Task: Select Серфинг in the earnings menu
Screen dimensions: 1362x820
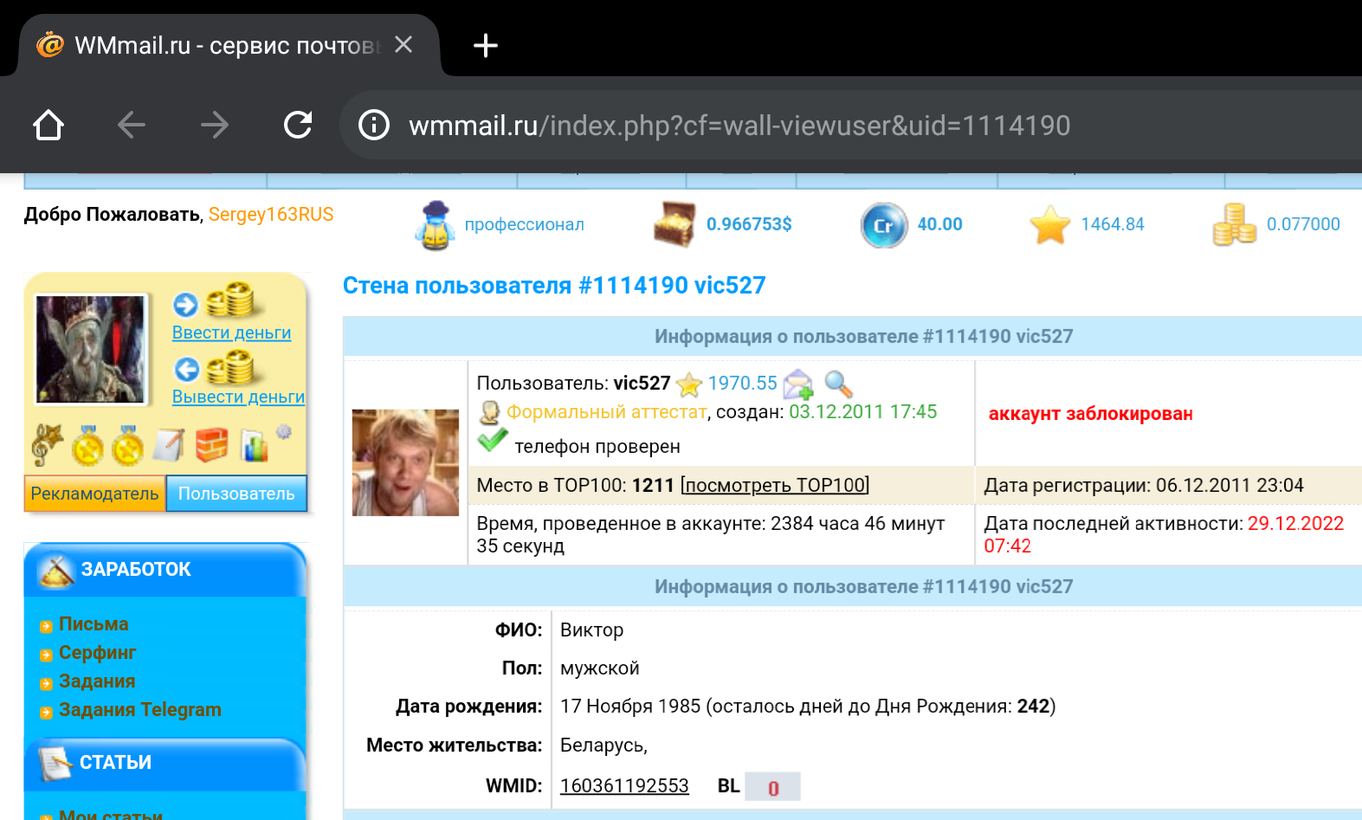Action: (97, 653)
